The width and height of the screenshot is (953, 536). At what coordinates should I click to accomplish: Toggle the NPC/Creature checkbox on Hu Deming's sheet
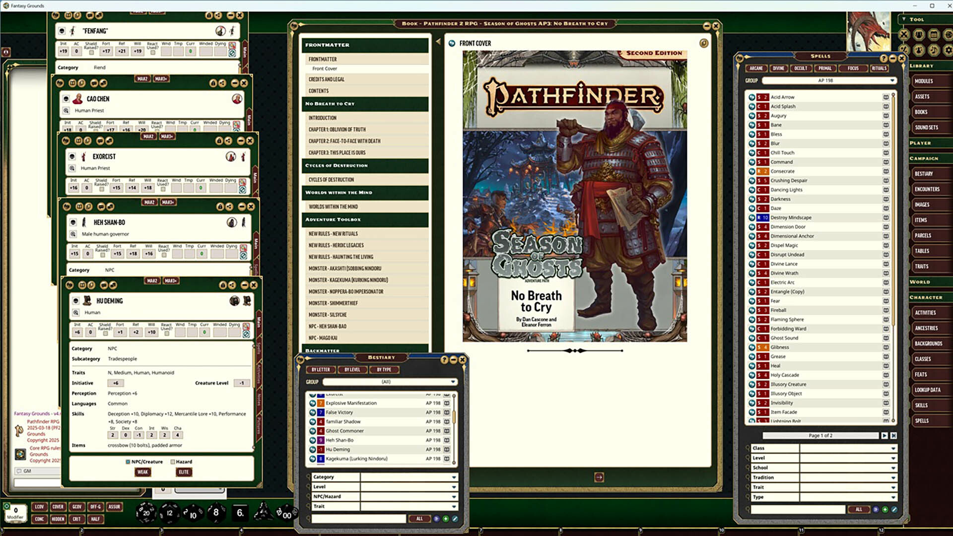pyautogui.click(x=128, y=462)
